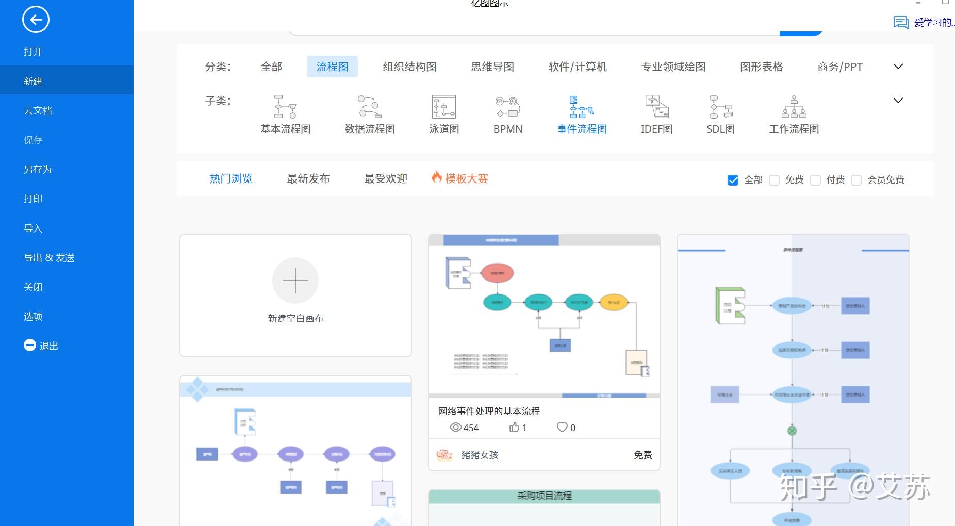Expand the 子类 subcategory row chevron
This screenshot has height=526, width=955.
[898, 100]
